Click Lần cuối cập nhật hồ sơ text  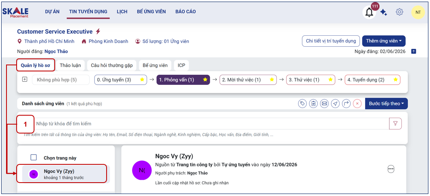192,183
